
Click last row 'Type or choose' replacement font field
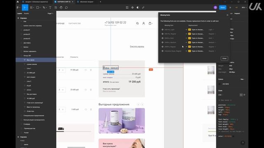[x=198, y=51]
